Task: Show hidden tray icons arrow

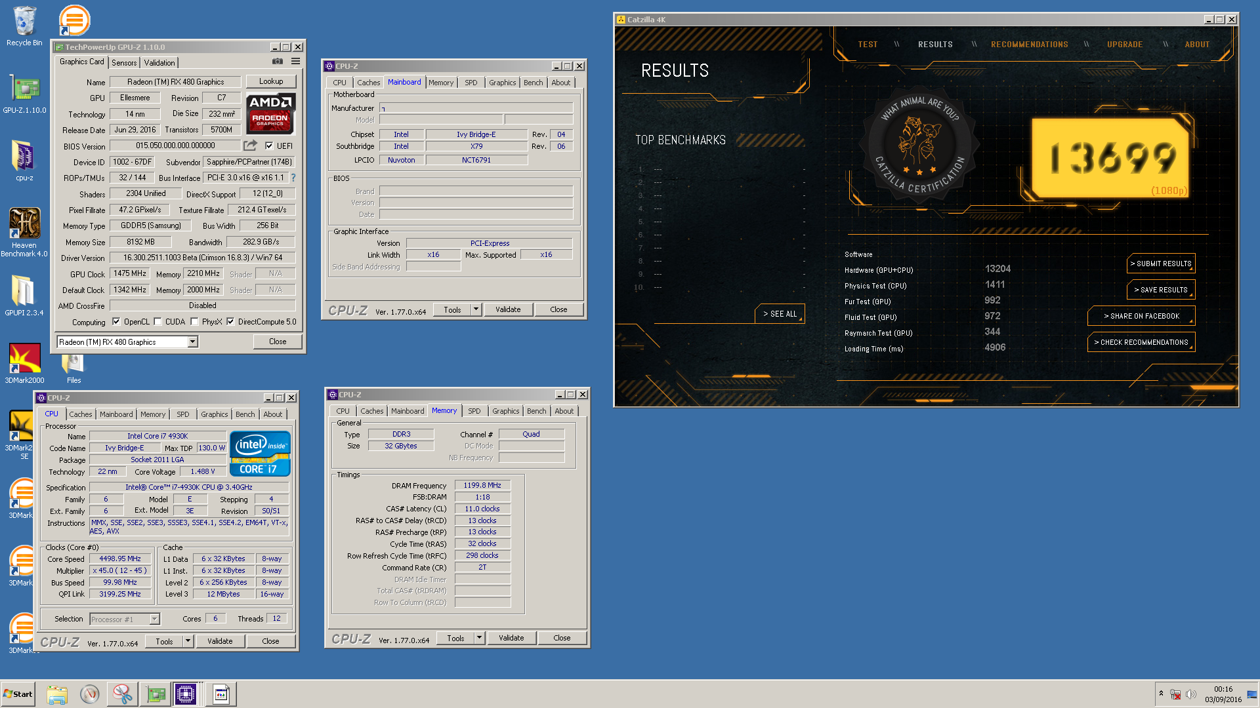Action: pos(1161,694)
